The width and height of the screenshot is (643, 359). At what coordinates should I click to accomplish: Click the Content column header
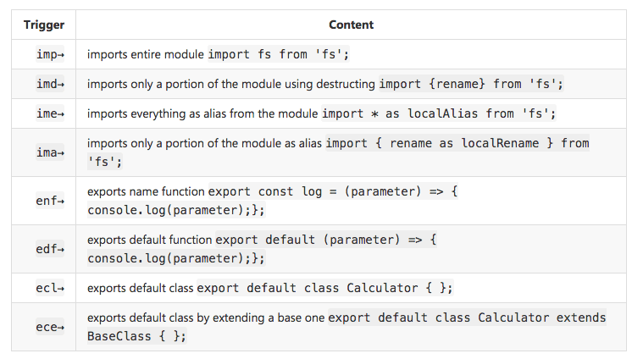[351, 25]
